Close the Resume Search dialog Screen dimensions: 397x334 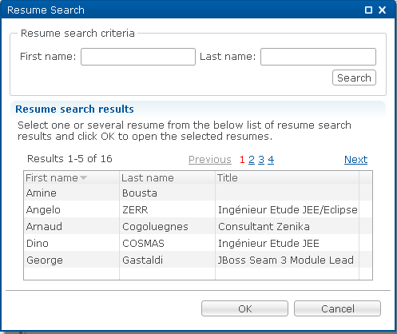pyautogui.click(x=382, y=10)
